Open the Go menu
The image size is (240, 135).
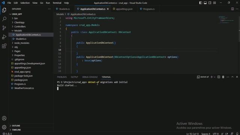point(42,3)
